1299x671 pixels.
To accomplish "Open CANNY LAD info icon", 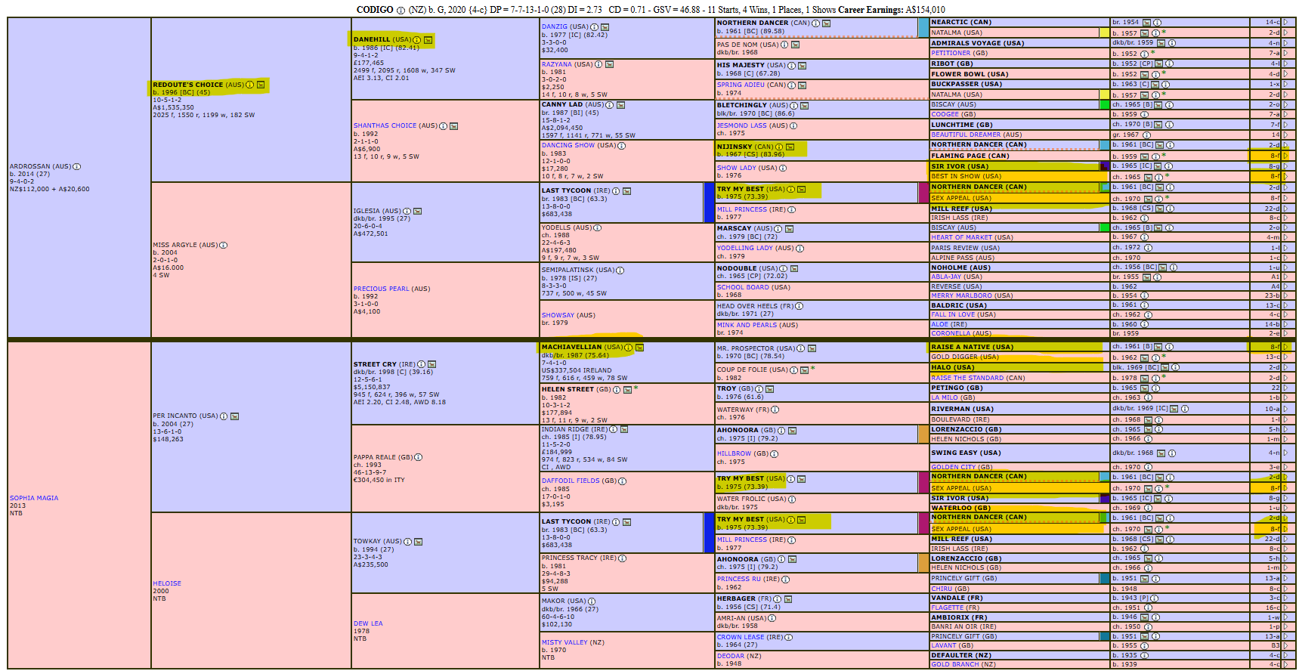I will click(x=610, y=105).
